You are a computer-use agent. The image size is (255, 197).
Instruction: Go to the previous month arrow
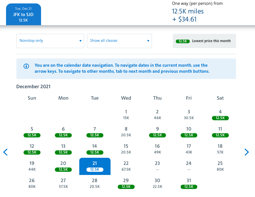point(5,152)
